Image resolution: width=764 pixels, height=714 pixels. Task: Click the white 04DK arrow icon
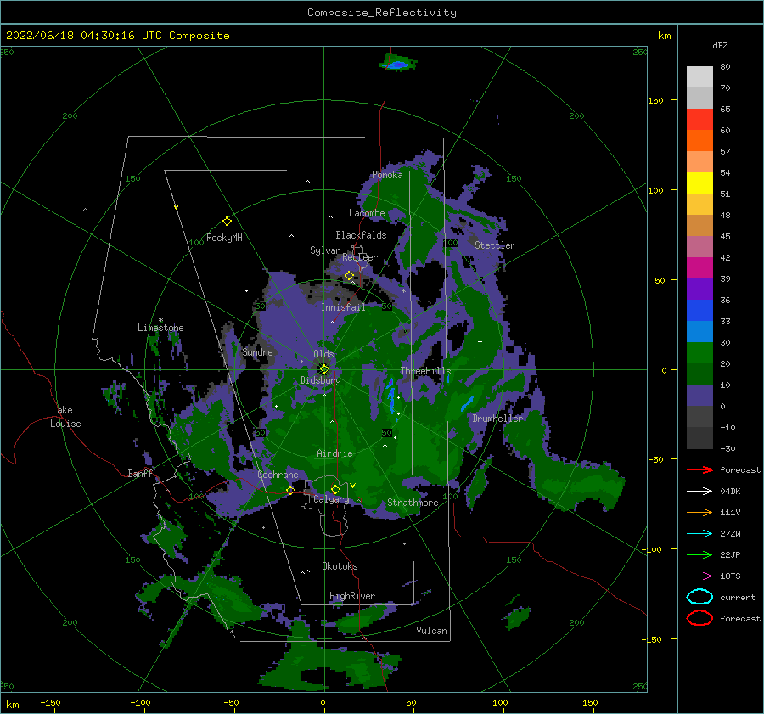[699, 491]
